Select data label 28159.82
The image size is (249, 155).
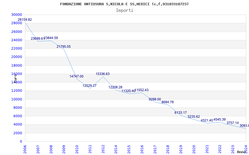pos(25,20)
